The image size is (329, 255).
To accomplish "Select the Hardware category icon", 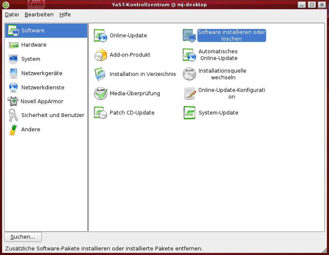I will point(13,45).
